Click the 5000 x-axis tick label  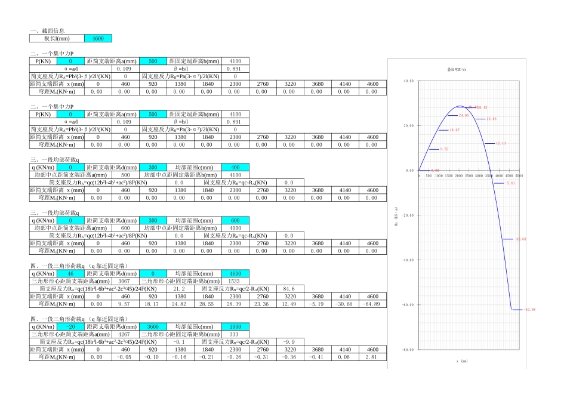519,175
